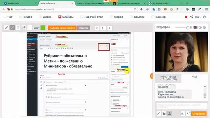Open a new browser tab with plus

187,3
